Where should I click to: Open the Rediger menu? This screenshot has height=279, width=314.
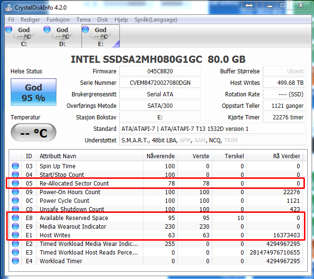coord(30,20)
